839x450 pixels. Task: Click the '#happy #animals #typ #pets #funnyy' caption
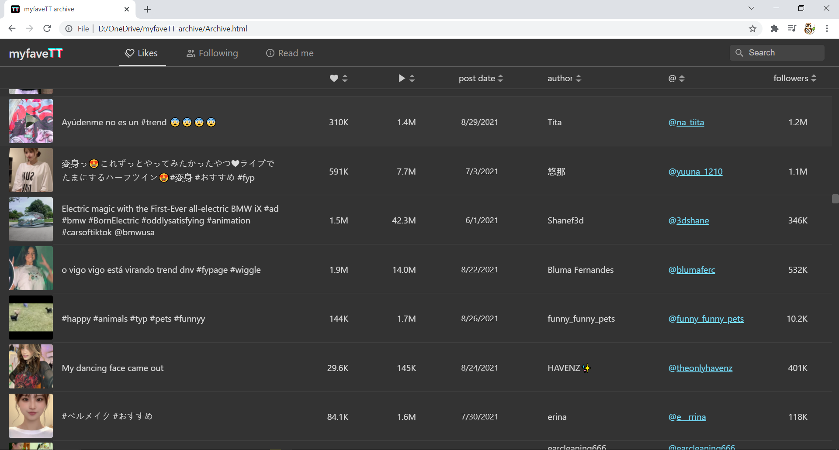pos(133,319)
